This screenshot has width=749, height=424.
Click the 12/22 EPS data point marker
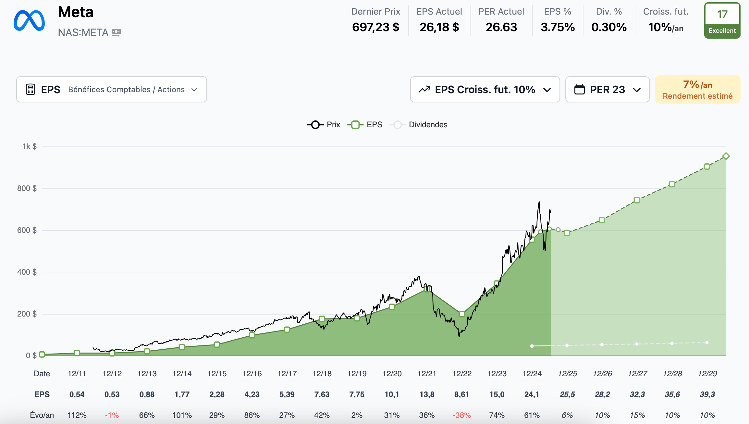point(462,314)
